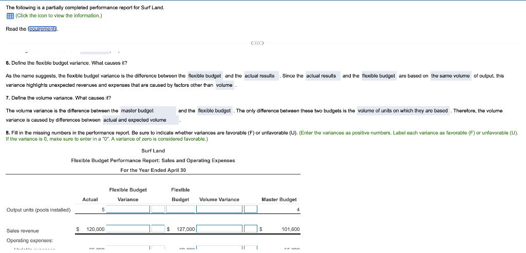Click the Sales revenue actual value 120,000
Screen dimensions: 526x253
[x=95, y=229]
